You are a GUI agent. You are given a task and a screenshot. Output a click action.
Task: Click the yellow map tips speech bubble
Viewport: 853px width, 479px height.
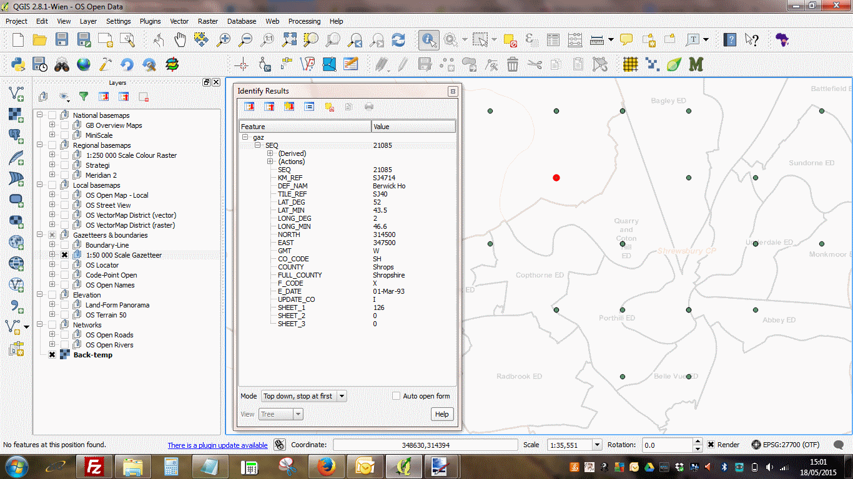point(626,40)
